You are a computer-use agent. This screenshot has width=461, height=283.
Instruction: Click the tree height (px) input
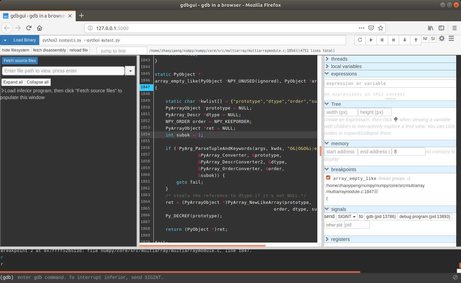click(375, 112)
